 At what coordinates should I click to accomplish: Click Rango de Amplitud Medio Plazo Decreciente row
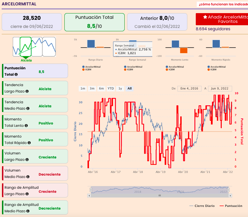point(35,208)
